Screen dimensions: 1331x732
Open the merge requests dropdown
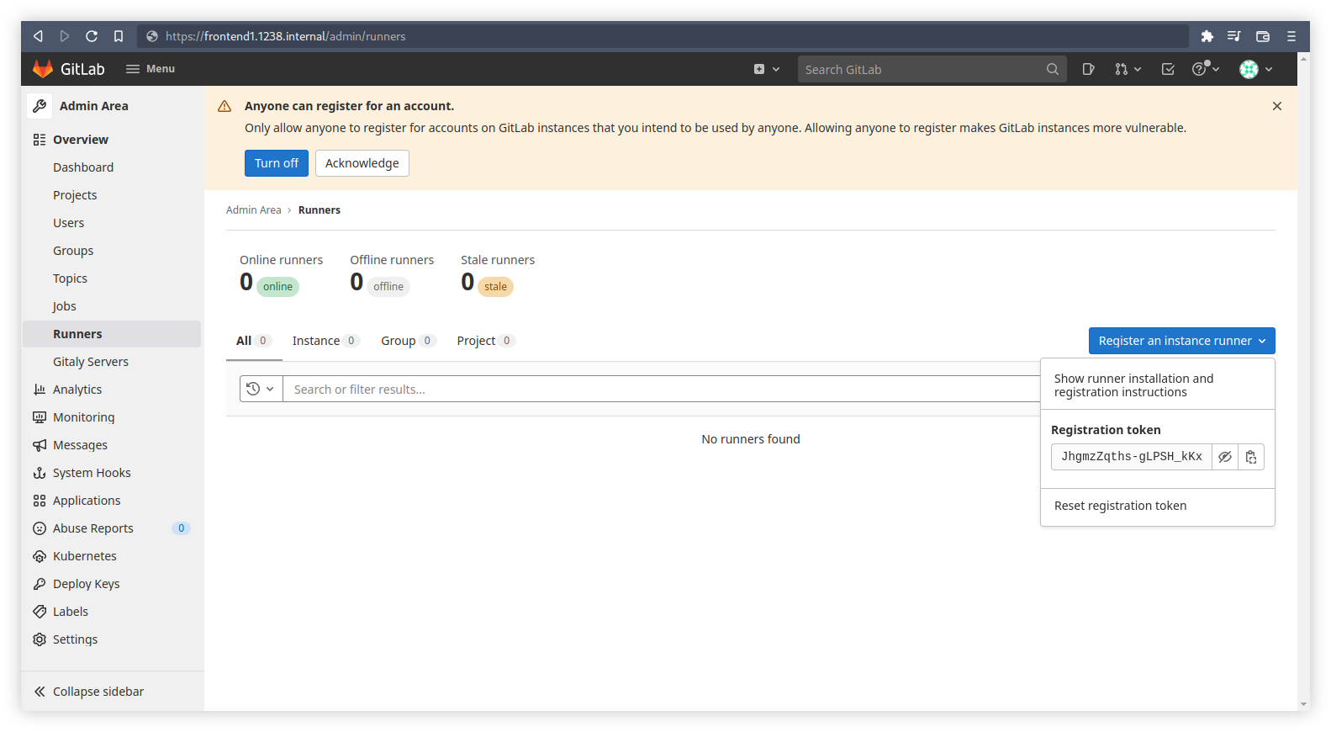click(x=1128, y=69)
